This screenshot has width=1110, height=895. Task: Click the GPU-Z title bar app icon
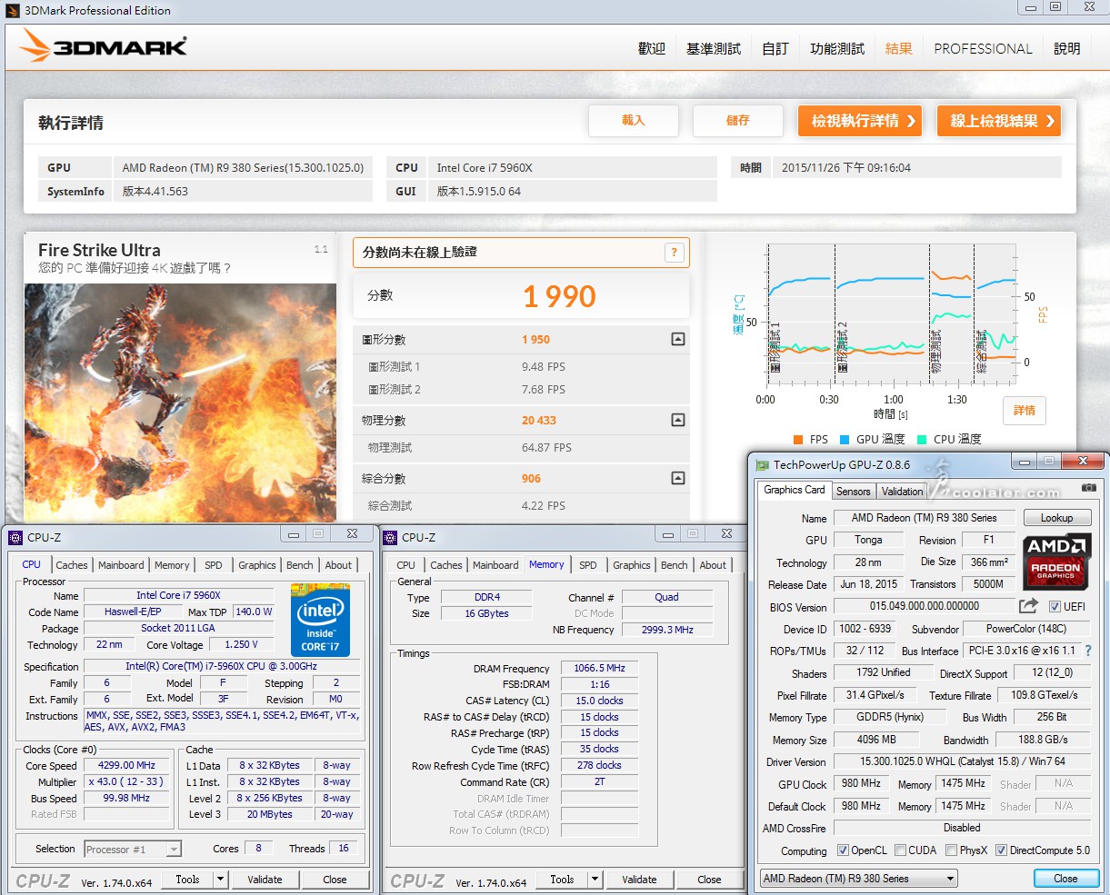(764, 464)
